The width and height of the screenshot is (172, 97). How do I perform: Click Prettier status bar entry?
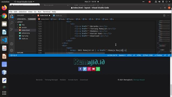158,55
